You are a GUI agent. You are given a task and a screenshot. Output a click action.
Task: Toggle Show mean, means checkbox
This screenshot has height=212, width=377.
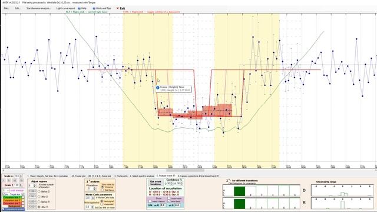[150, 201]
